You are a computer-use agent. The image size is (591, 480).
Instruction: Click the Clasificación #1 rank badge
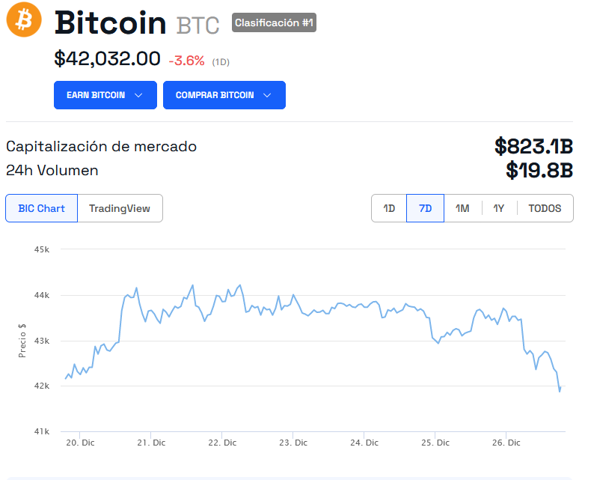click(274, 23)
